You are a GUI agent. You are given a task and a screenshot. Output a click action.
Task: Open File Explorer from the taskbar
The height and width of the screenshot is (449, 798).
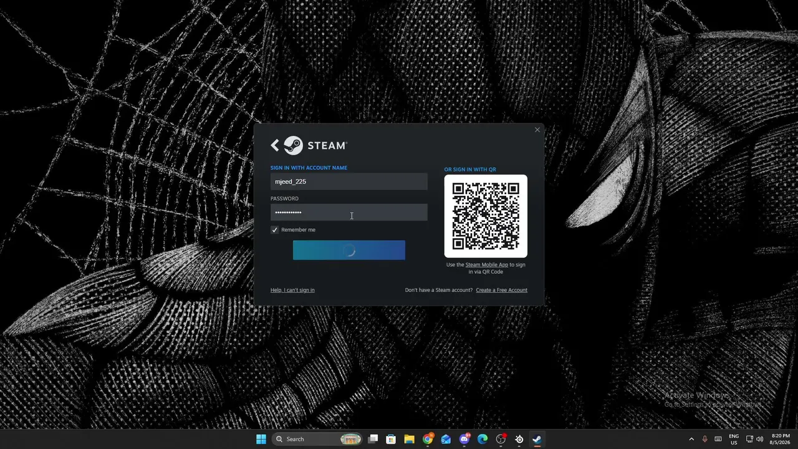[x=409, y=439]
